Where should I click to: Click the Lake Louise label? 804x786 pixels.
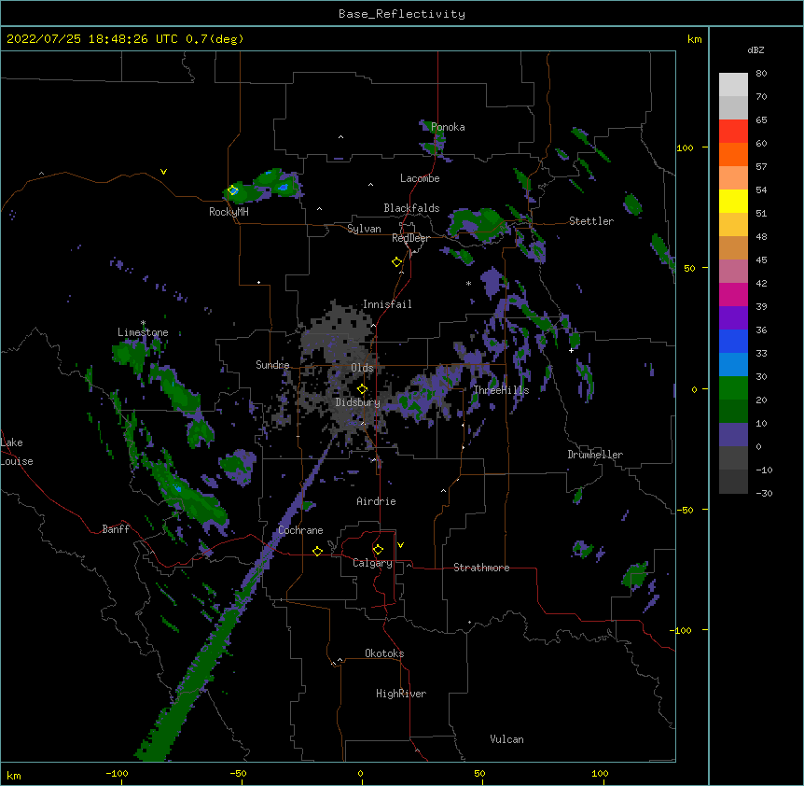click(17, 452)
